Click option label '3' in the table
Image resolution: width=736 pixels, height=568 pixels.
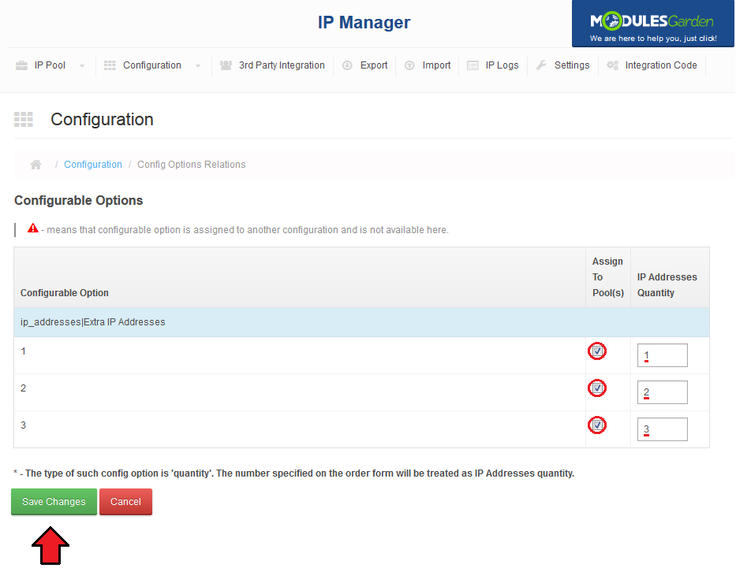24,425
